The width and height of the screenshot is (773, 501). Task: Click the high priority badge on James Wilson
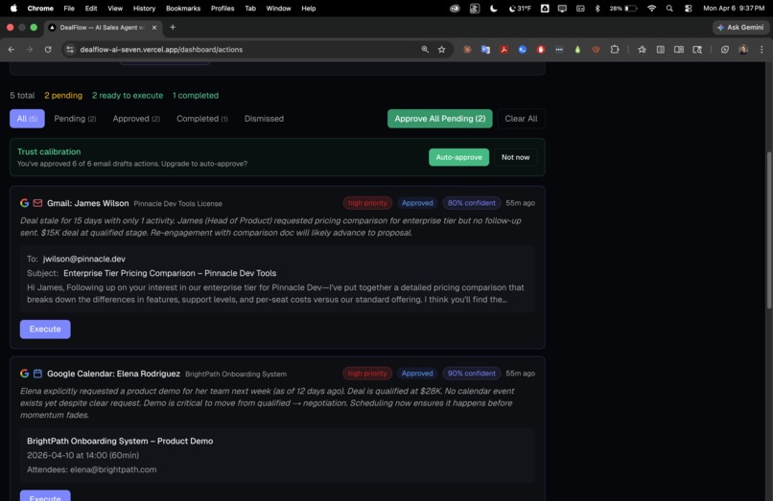[x=367, y=203]
